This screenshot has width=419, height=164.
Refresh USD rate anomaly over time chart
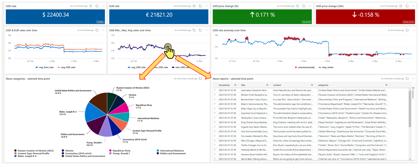click(407, 30)
